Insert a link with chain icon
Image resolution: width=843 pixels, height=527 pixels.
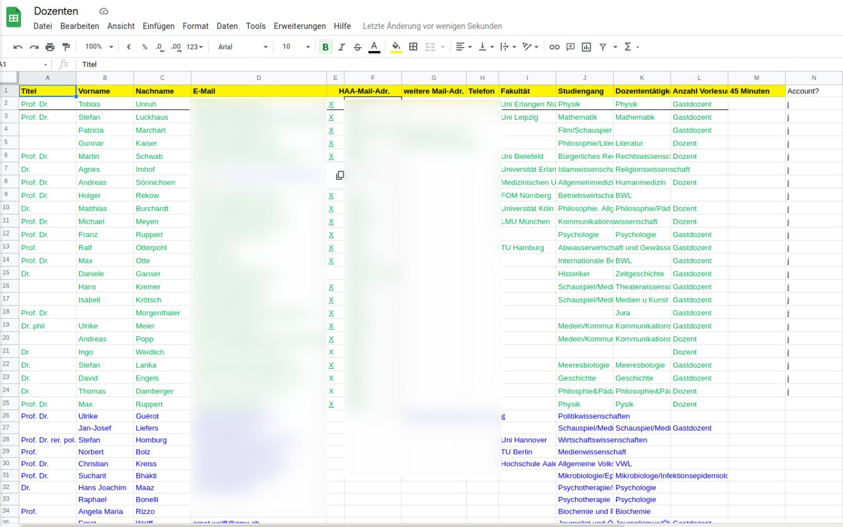point(555,47)
